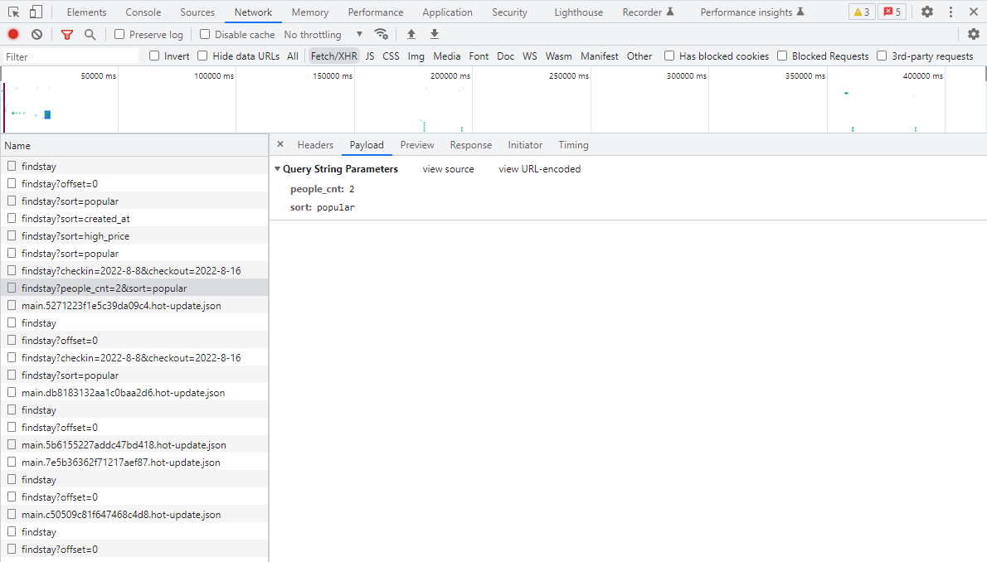Check Blocked Requests checkbox
Screen dimensions: 987x562
pos(782,56)
